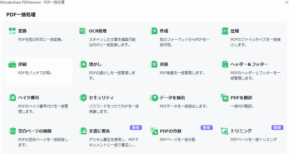Click the PDFの分割 split icon
Screen dimensions: 290x154
154,131
